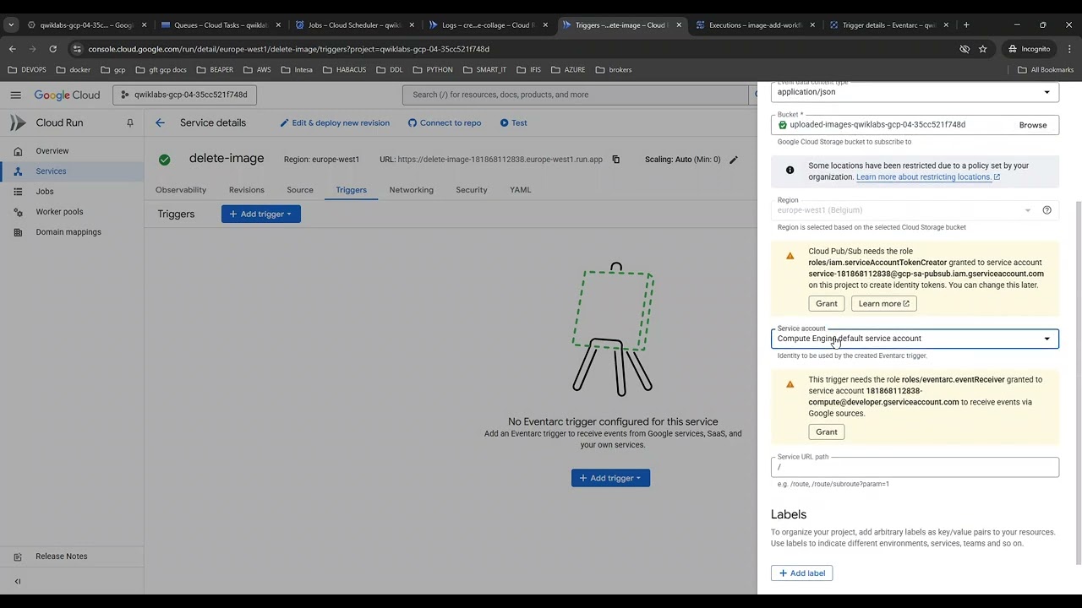Open the AZURE bookmarks folder
This screenshot has width=1082, height=608.
(568, 70)
